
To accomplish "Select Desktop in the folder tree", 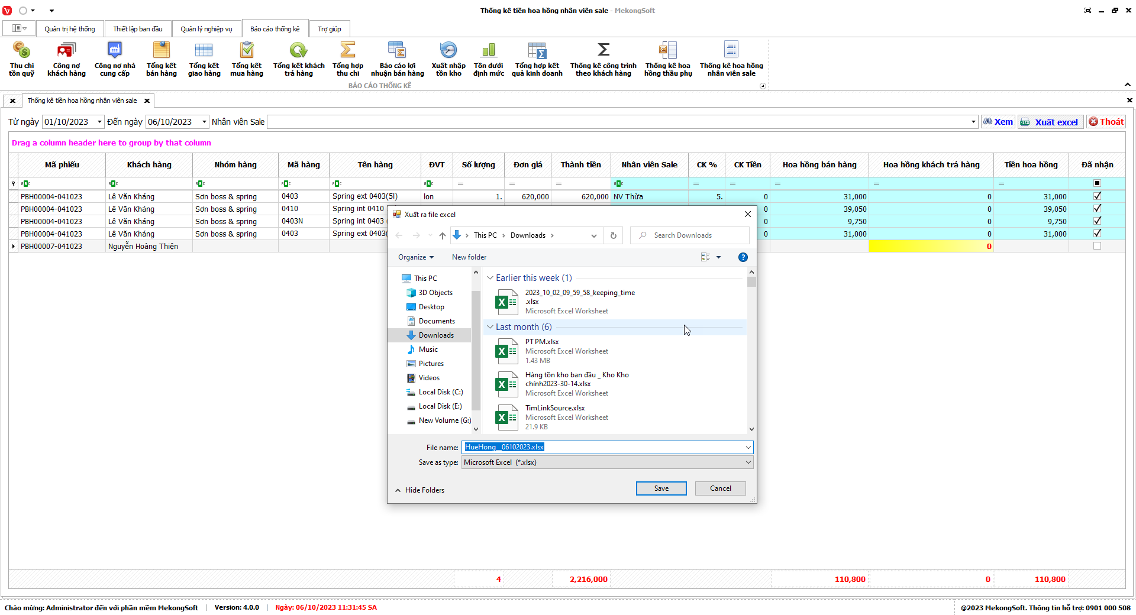I will coord(431,307).
